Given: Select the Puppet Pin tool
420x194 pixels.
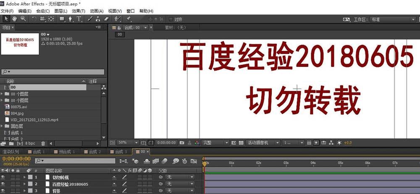Looking at the screenshot, I should pos(128,19).
